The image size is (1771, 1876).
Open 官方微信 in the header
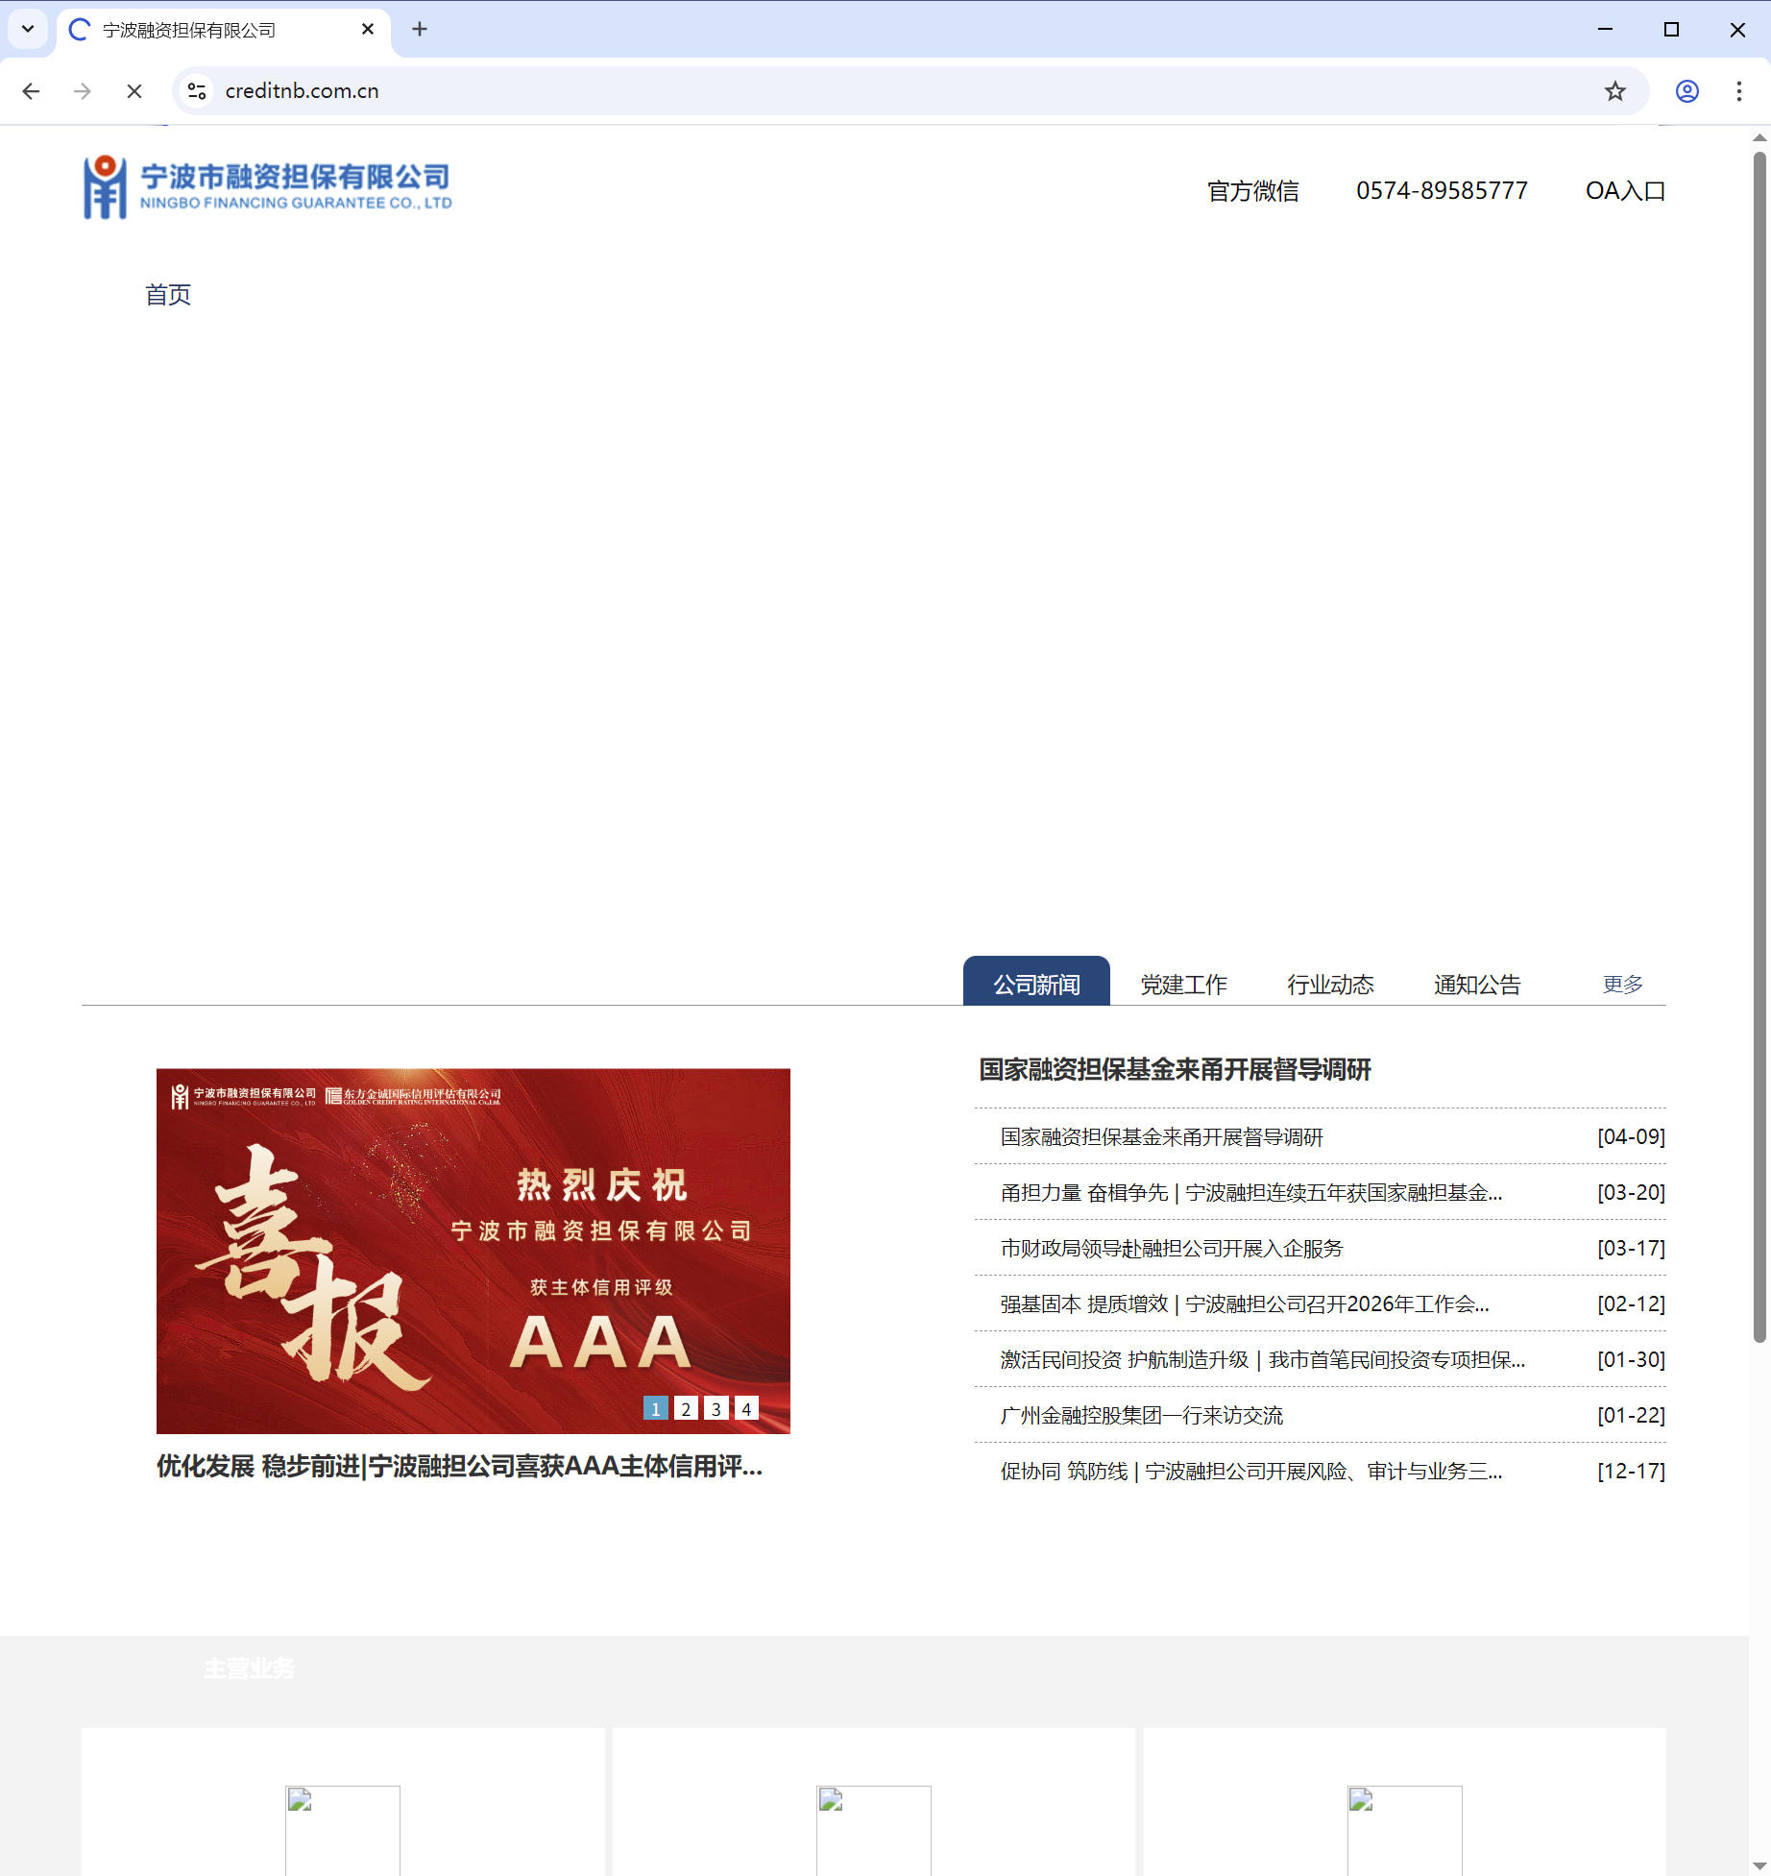pyautogui.click(x=1252, y=191)
